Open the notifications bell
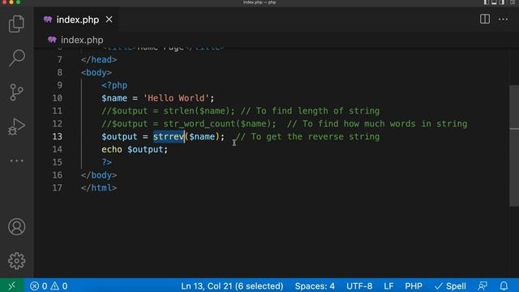The width and height of the screenshot is (519, 292). [x=504, y=286]
